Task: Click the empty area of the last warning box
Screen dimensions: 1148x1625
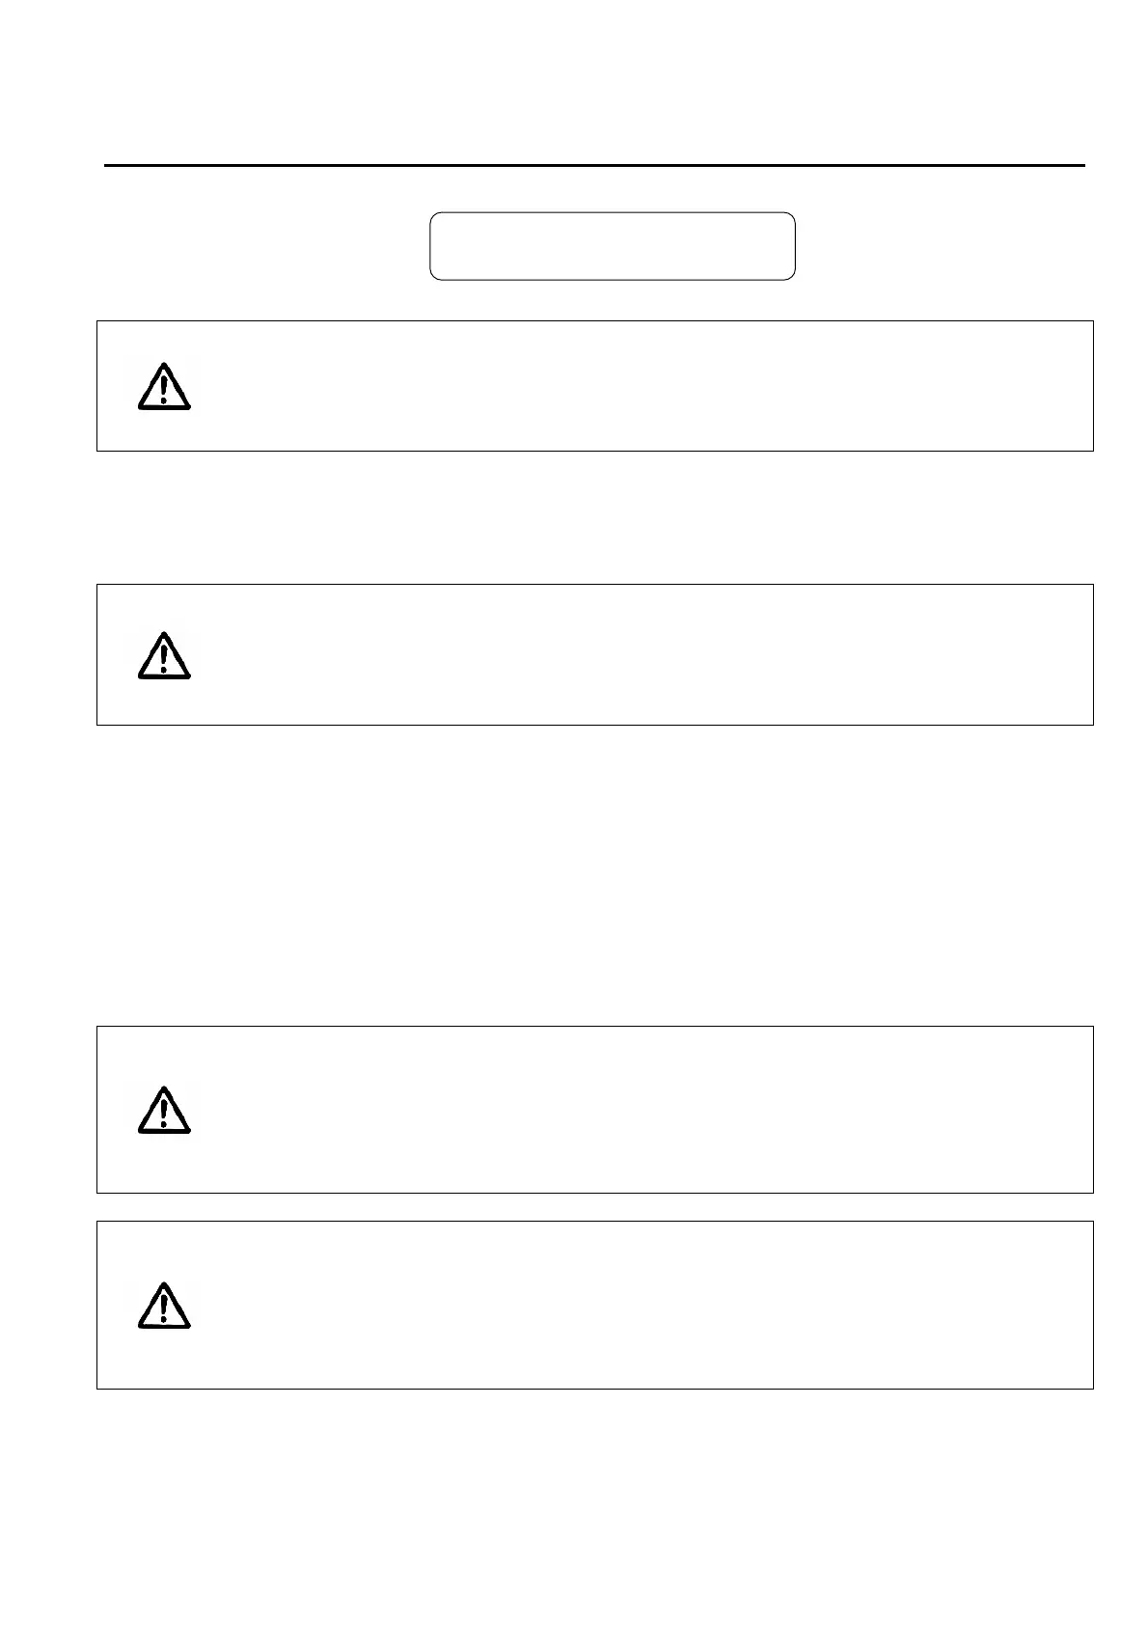Action: 637,1305
